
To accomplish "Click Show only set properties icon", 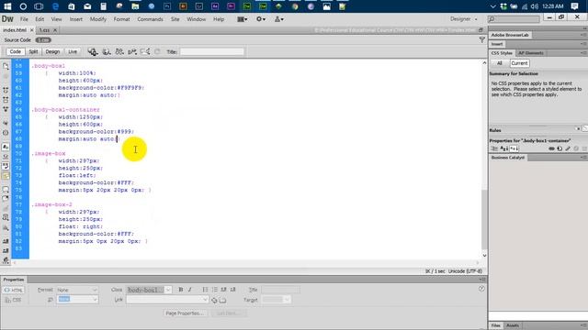I will tap(514, 148).
